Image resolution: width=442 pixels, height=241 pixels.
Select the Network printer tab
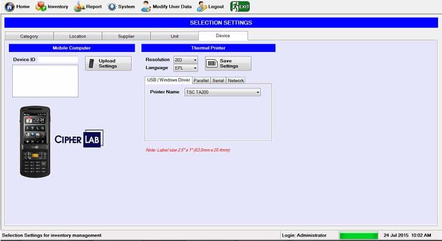[x=236, y=81]
